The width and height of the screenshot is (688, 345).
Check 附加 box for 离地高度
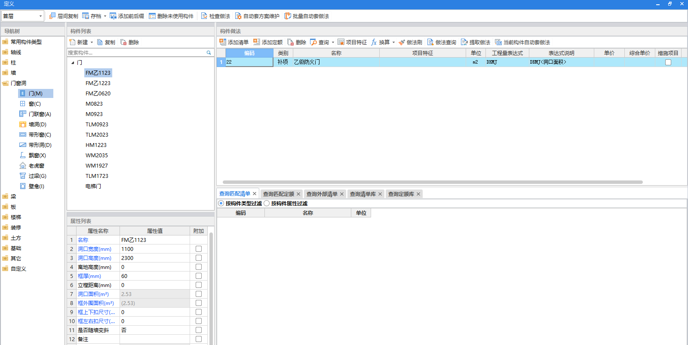coord(199,267)
